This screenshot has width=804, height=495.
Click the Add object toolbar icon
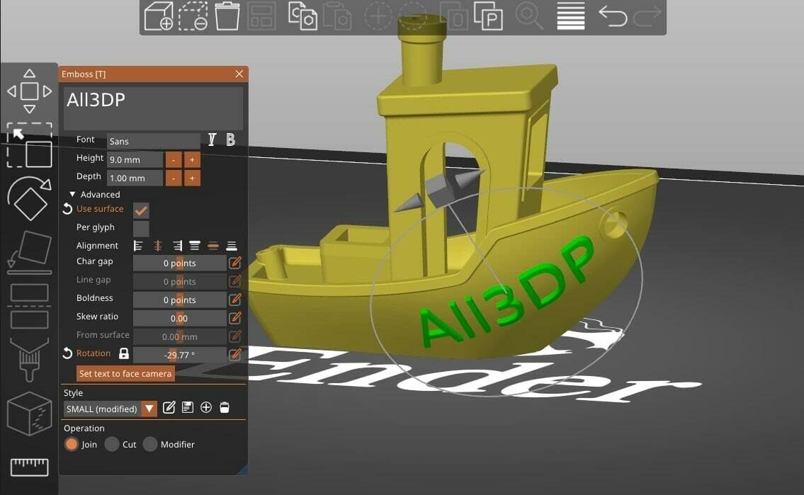click(159, 16)
